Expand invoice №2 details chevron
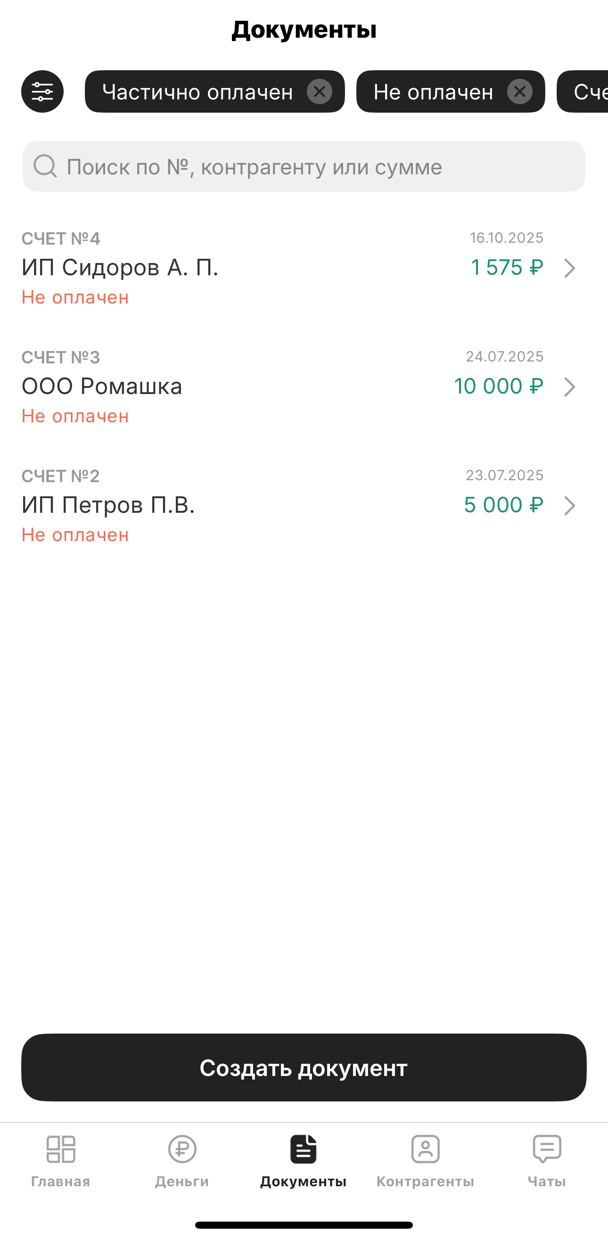Image resolution: width=608 pixels, height=1240 pixels. click(569, 506)
